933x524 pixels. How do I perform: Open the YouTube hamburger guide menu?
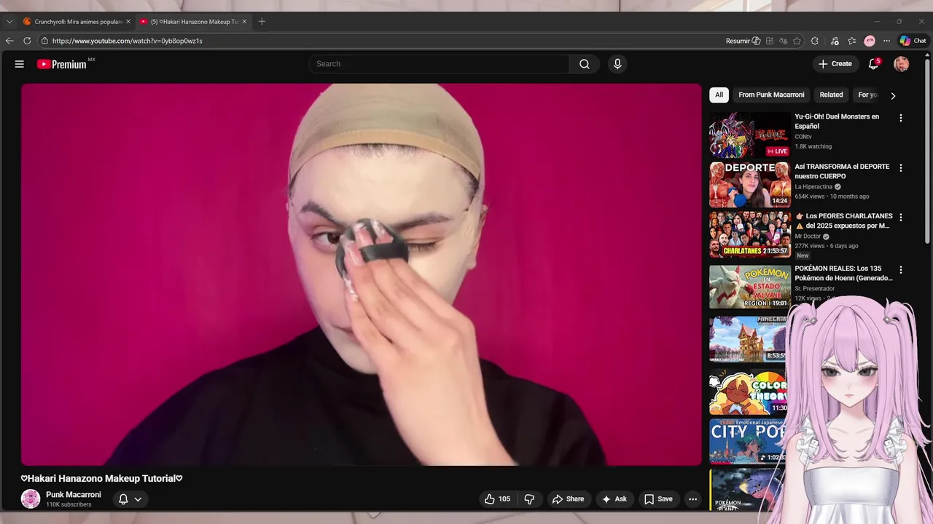(x=20, y=64)
